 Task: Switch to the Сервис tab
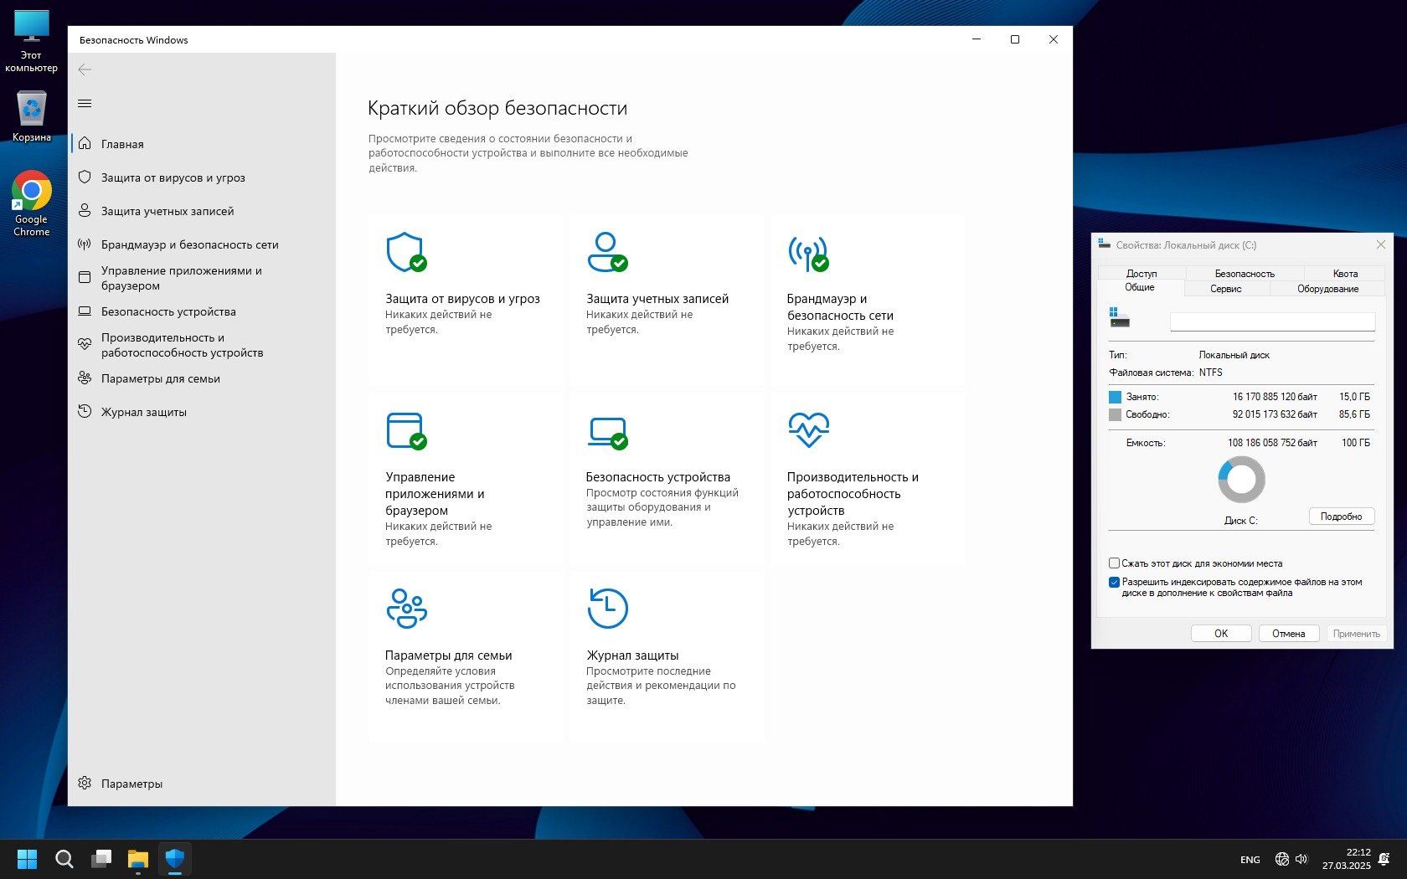click(1225, 289)
